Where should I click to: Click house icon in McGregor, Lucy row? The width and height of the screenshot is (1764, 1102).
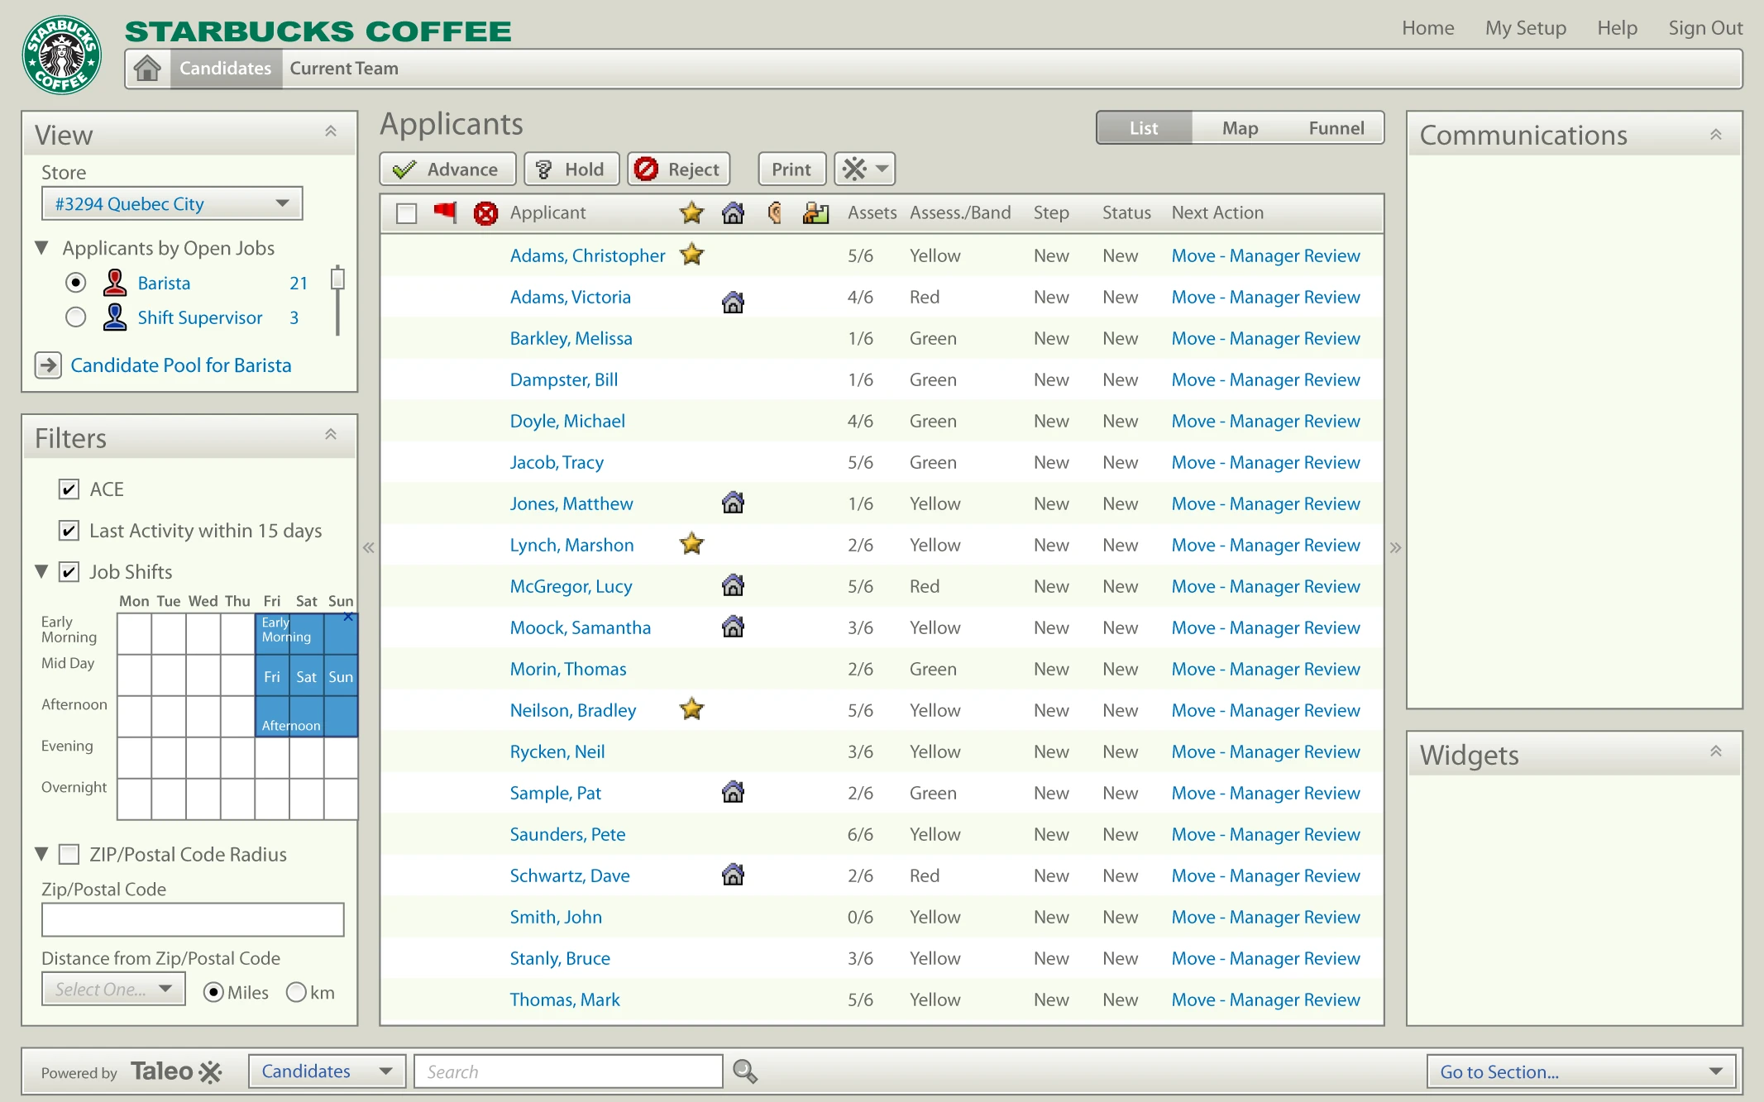tap(733, 585)
